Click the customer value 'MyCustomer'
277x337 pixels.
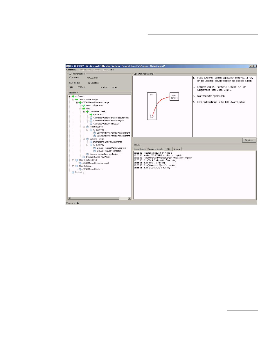pyautogui.click(x=92, y=78)
